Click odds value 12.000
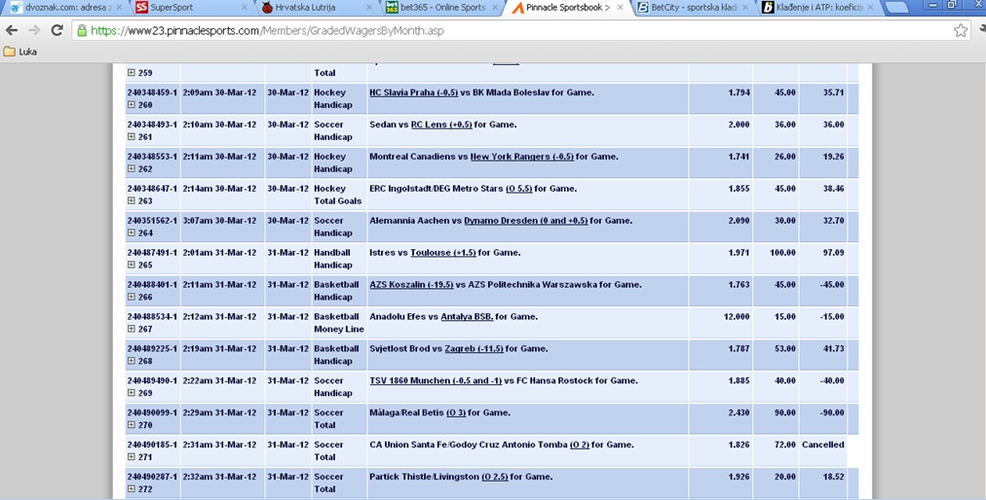The height and width of the screenshot is (500, 986). pyautogui.click(x=737, y=316)
